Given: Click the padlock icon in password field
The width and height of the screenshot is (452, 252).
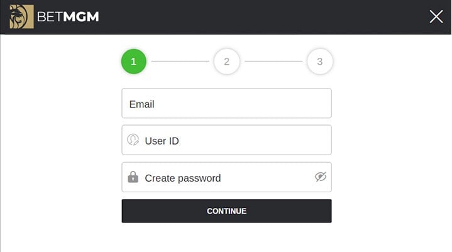Looking at the screenshot, I should (x=133, y=177).
